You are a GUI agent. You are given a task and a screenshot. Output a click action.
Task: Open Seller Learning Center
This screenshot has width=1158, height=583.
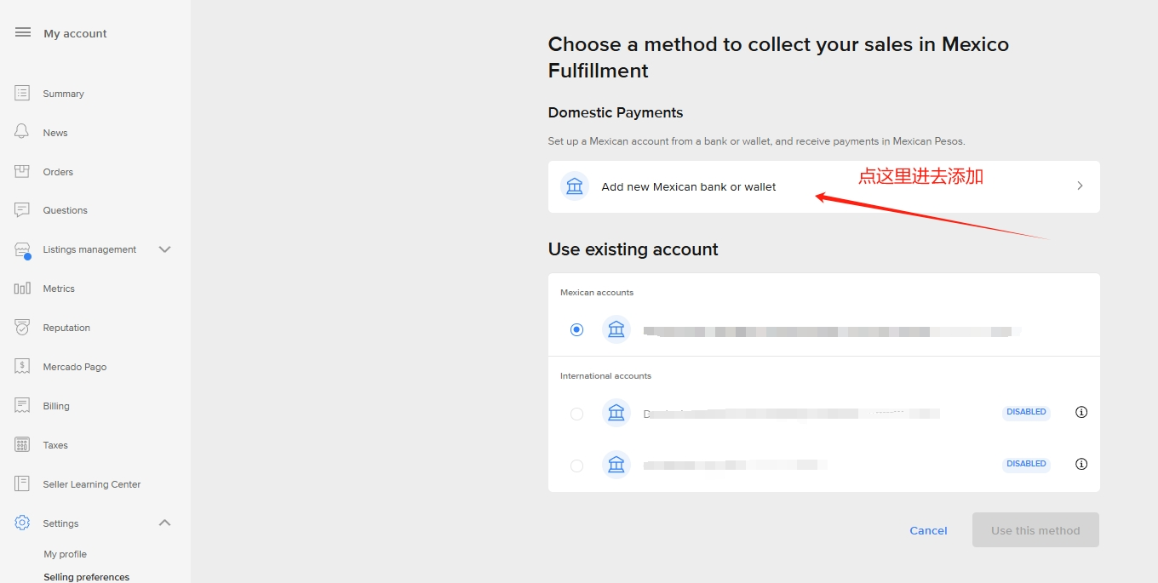(x=92, y=484)
